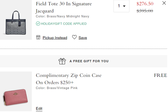Click the A FREE GIFT FOR YOU banner

(84, 61)
